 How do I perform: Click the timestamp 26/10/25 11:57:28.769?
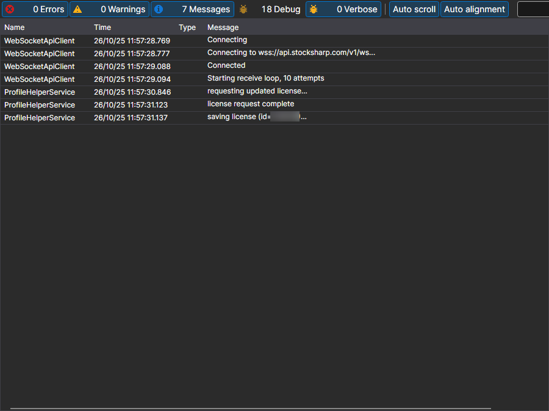coord(132,41)
